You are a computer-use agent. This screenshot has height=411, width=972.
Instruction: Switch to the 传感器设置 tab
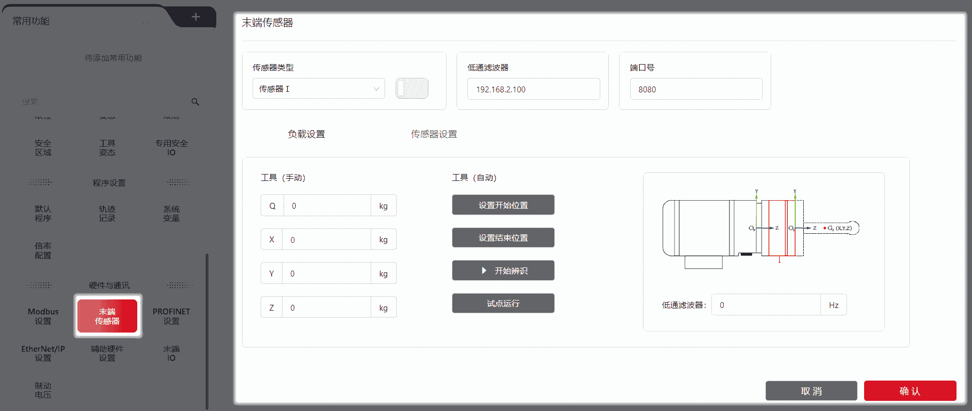[x=434, y=135]
